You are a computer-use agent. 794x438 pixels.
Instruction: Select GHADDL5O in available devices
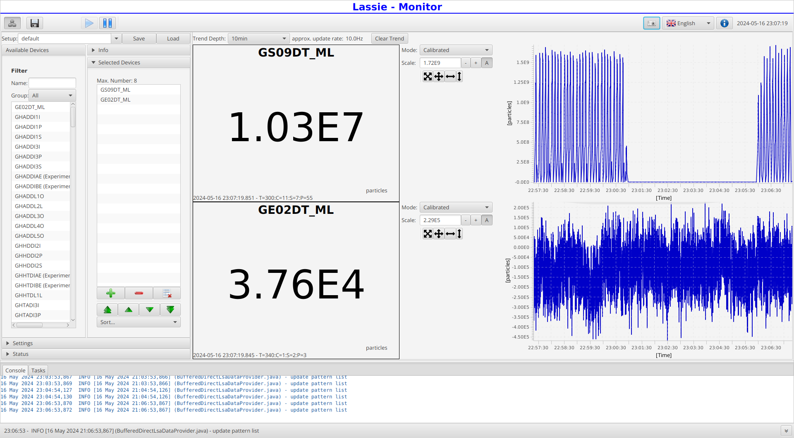pyautogui.click(x=41, y=236)
